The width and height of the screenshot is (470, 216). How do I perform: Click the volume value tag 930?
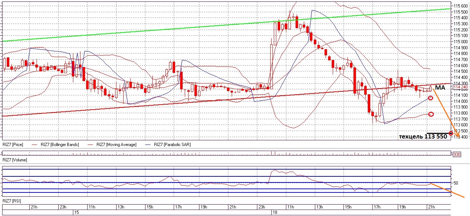pyautogui.click(x=456, y=155)
